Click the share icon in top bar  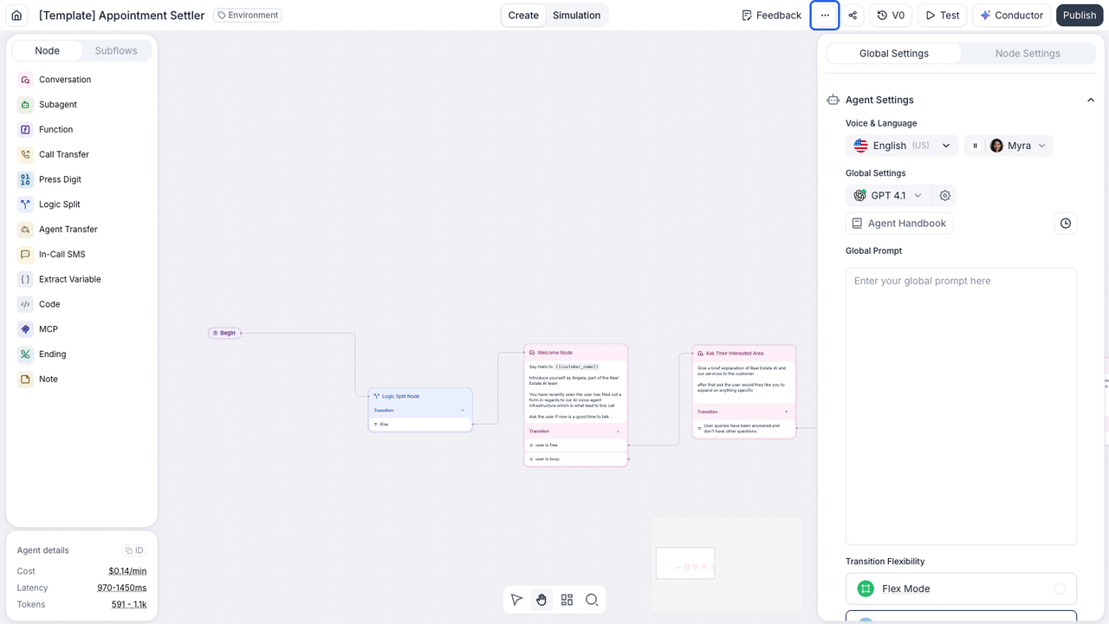coord(853,16)
